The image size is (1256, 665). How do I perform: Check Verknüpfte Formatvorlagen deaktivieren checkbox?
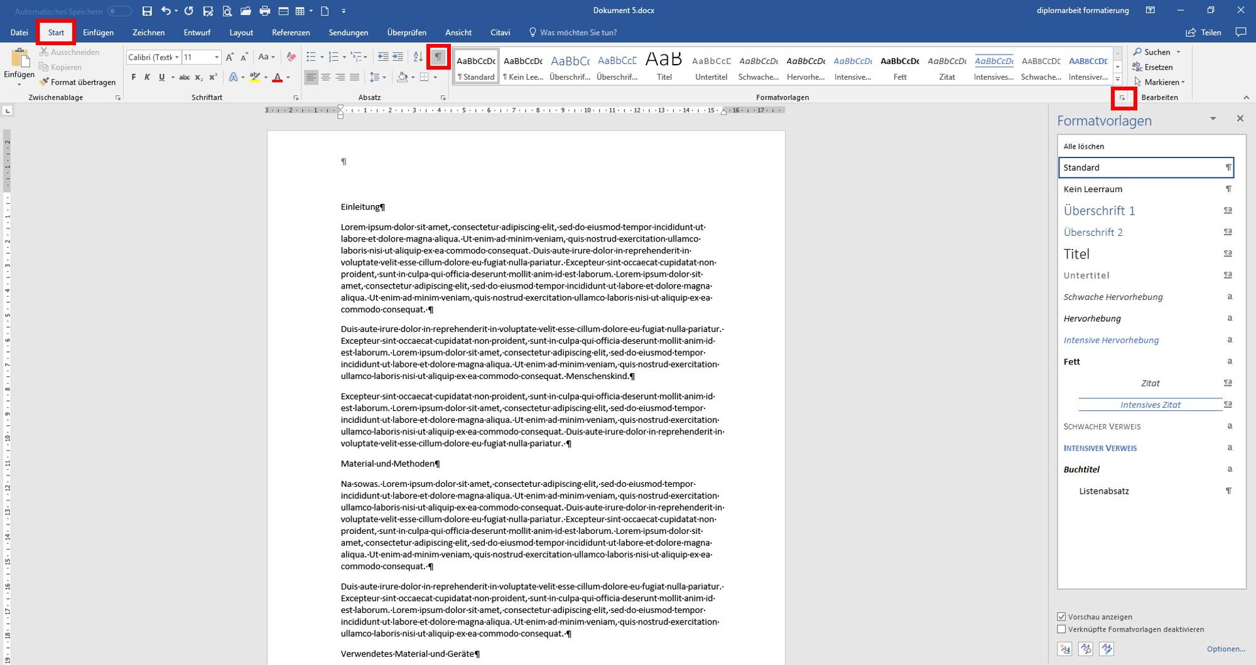(x=1062, y=629)
